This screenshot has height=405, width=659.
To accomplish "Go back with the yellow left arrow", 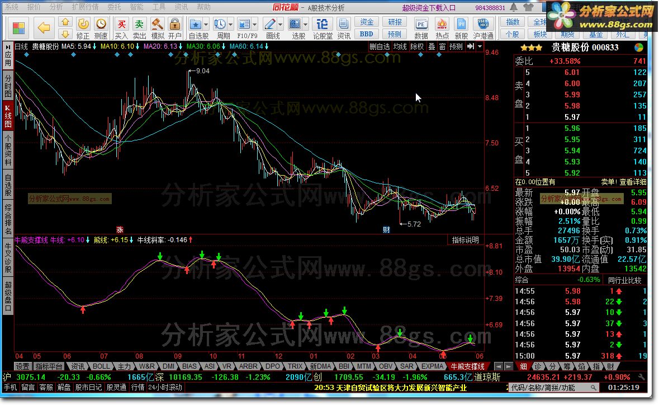I will [x=44, y=28].
